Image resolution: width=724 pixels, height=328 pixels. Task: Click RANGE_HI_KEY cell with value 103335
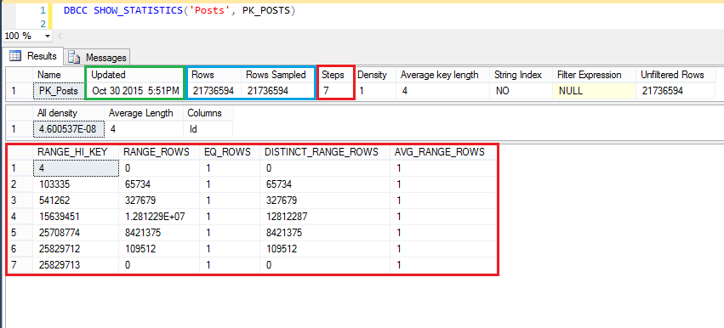click(x=76, y=184)
